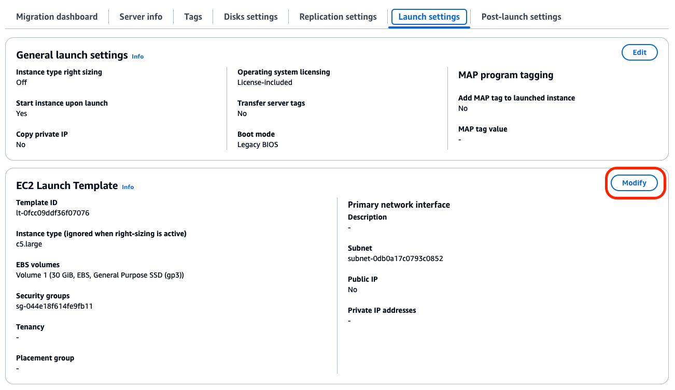
Task: Select the Launch settings tab
Action: 429,17
